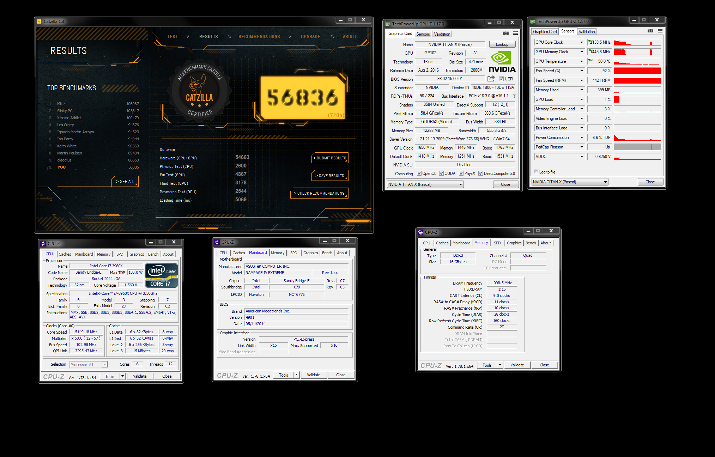Click Tools button in CPU-Z Mainboard window
The width and height of the screenshot is (715, 457).
tap(284, 375)
